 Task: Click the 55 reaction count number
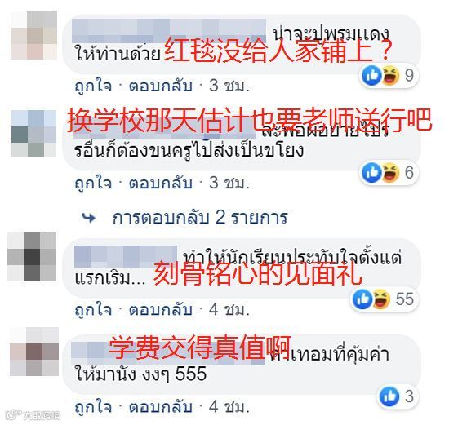pyautogui.click(x=405, y=299)
